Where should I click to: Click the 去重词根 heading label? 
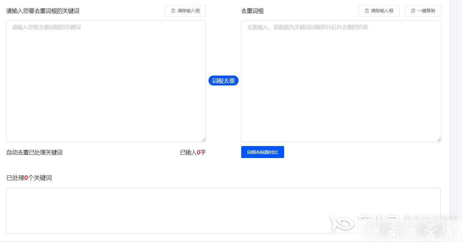(x=252, y=11)
